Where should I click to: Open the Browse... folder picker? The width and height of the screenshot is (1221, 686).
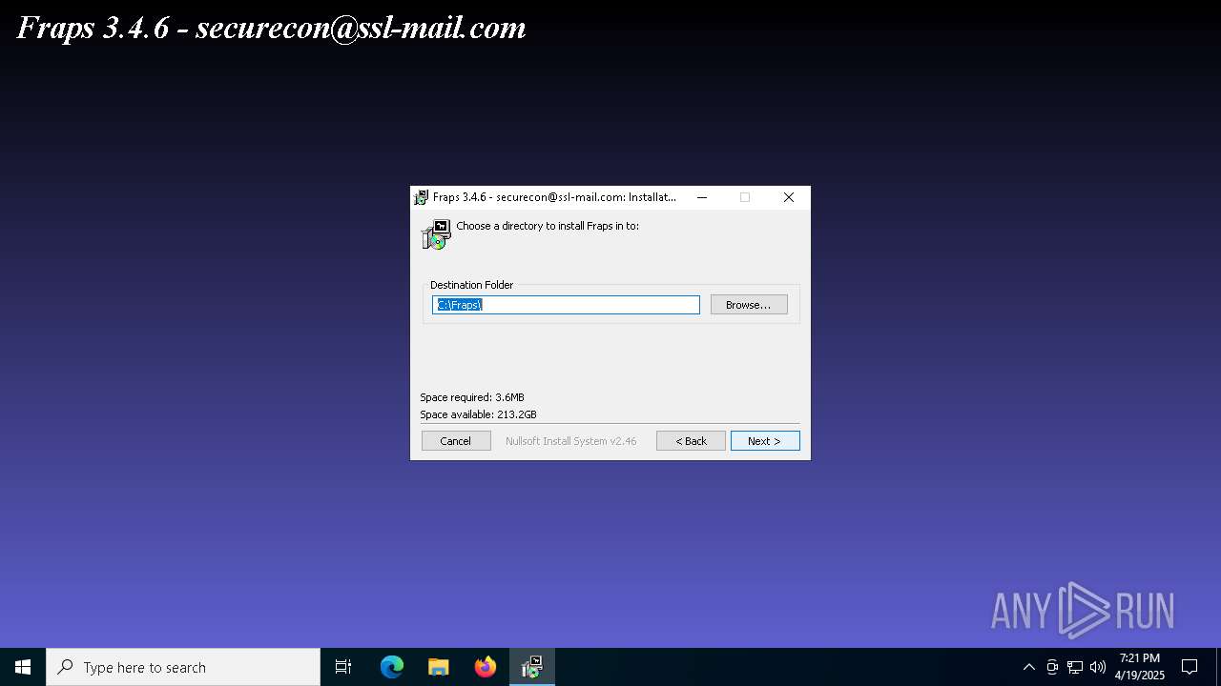click(749, 305)
